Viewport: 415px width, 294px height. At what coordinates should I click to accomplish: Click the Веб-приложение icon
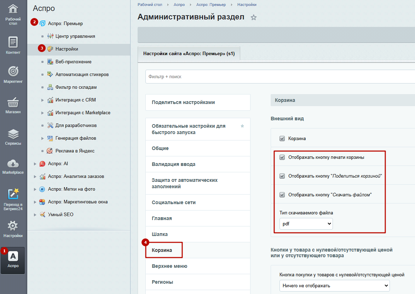coord(50,62)
